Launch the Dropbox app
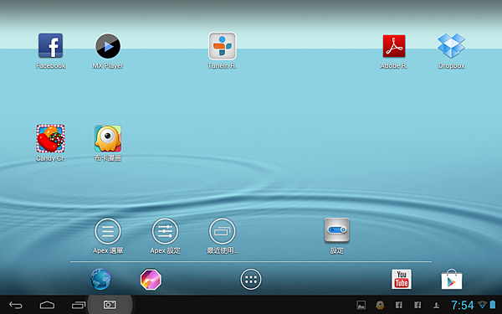This screenshot has width=502, height=314. point(451,46)
